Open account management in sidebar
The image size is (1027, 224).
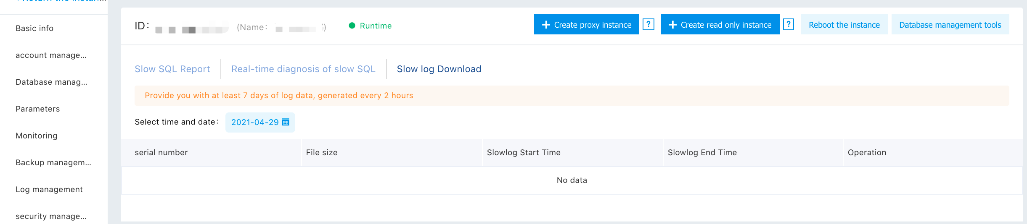pyautogui.click(x=51, y=55)
